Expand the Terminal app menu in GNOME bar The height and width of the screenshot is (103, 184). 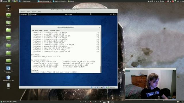tap(33, 14)
